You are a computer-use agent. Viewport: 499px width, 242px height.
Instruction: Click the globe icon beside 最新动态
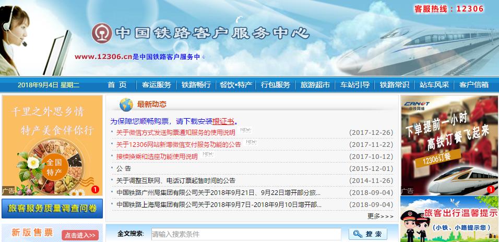[x=126, y=105]
